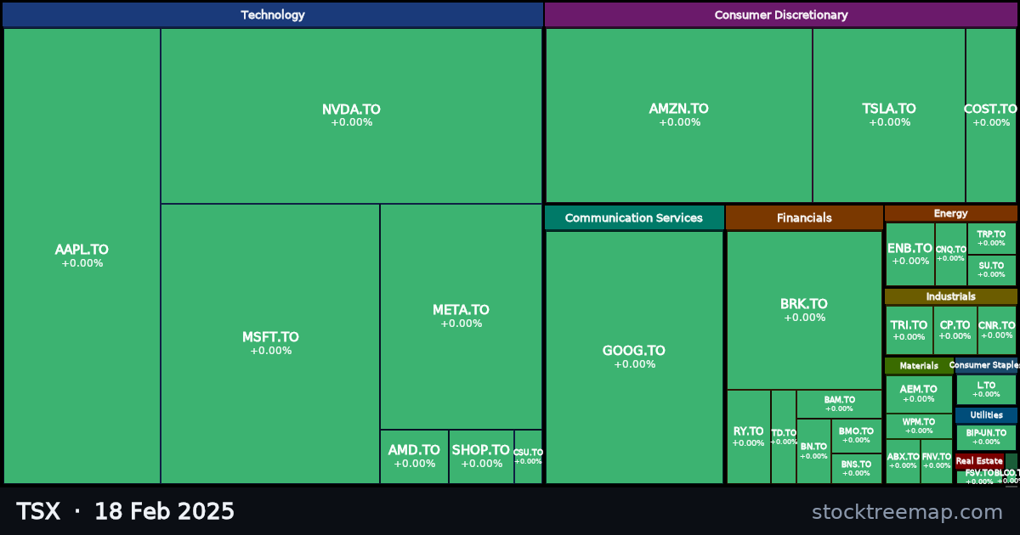
Task: Click the AAPL.TO tile
Action: pyautogui.click(x=82, y=256)
